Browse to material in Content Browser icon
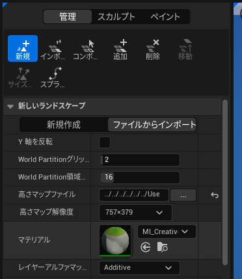Screen dimensions: 242x279 pyautogui.click(x=163, y=247)
